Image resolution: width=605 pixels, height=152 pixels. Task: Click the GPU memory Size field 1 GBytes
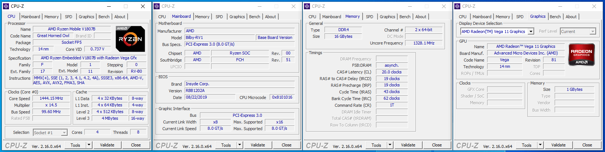click(574, 89)
